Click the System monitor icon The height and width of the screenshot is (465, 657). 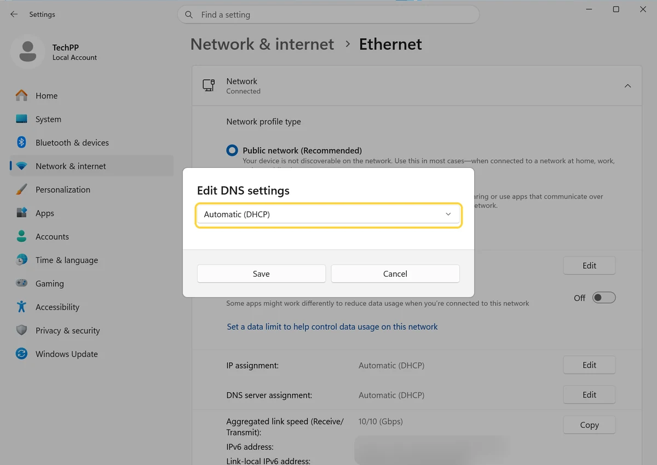pyautogui.click(x=21, y=119)
